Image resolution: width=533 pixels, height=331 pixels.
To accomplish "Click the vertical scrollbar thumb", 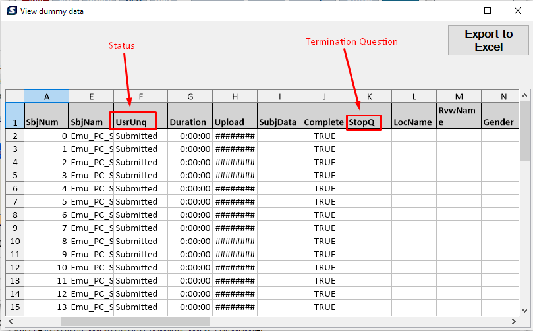I will (x=524, y=131).
